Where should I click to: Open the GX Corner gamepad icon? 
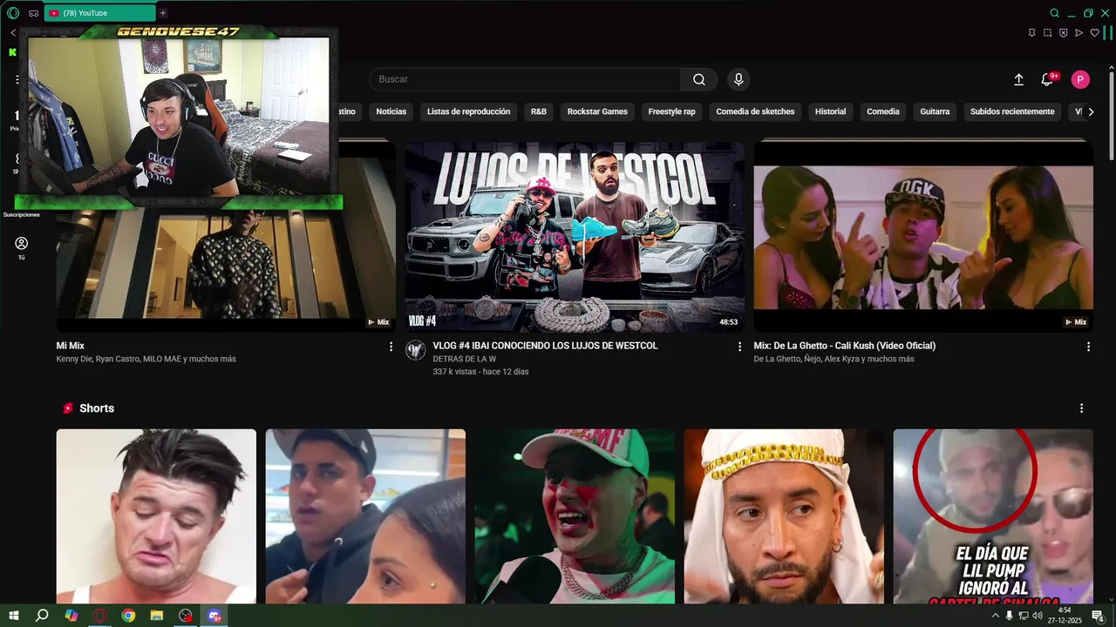coord(33,13)
